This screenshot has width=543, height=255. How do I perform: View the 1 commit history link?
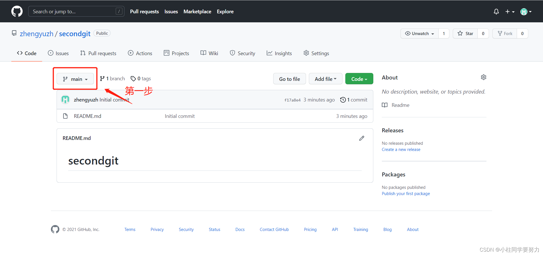point(354,100)
